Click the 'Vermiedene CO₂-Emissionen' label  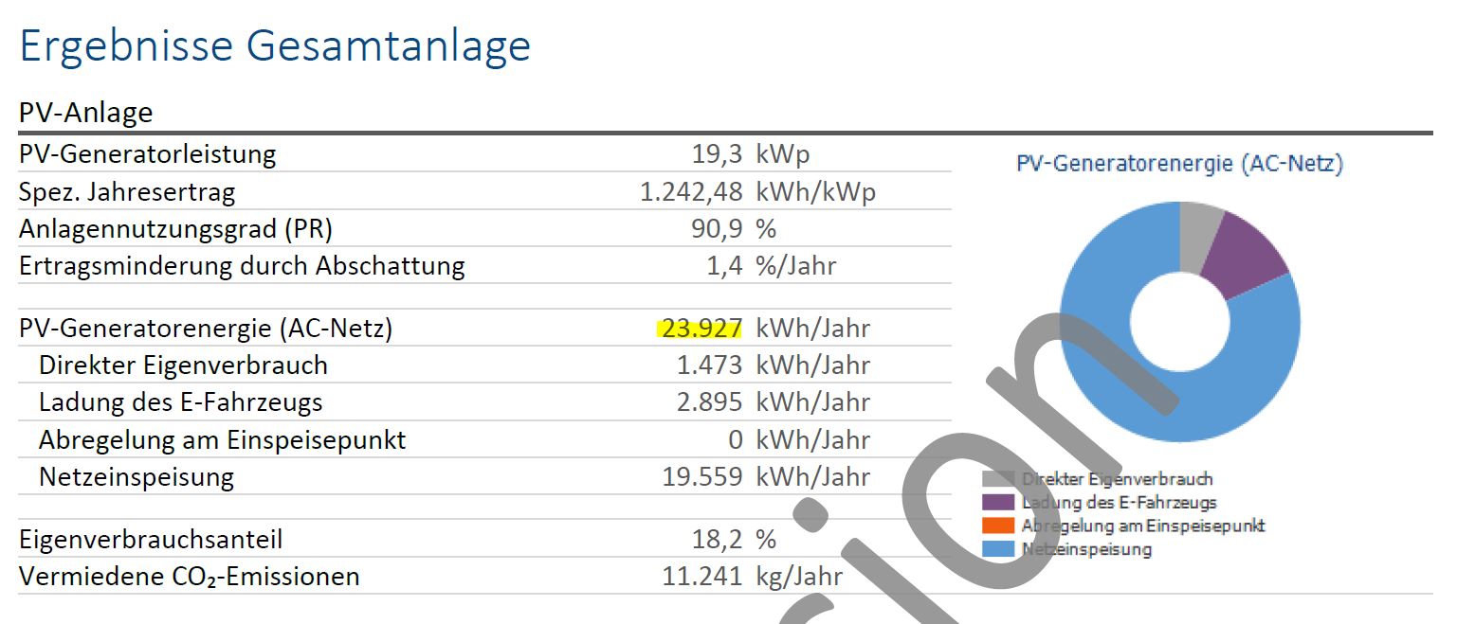point(190,576)
